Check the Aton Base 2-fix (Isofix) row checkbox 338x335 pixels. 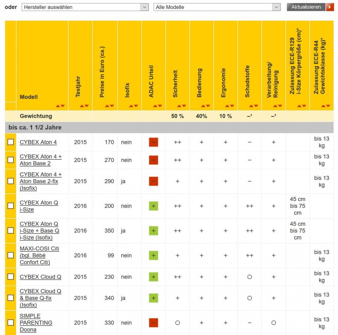(11, 181)
